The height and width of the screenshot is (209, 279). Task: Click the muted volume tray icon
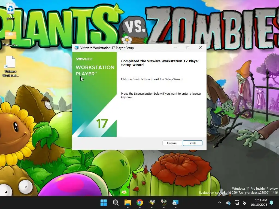[244, 202]
